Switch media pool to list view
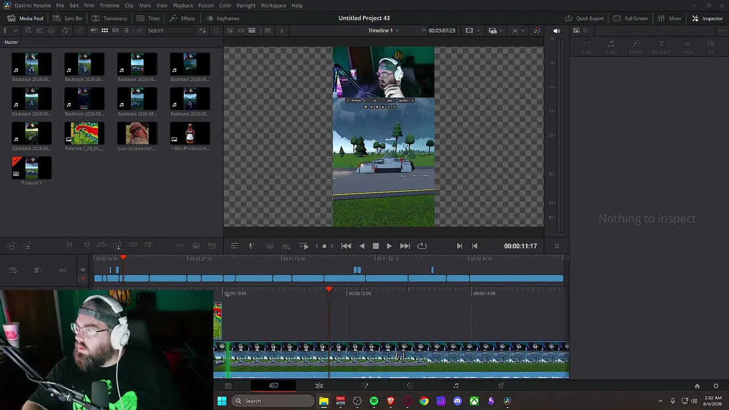The image size is (729, 410). (126, 30)
